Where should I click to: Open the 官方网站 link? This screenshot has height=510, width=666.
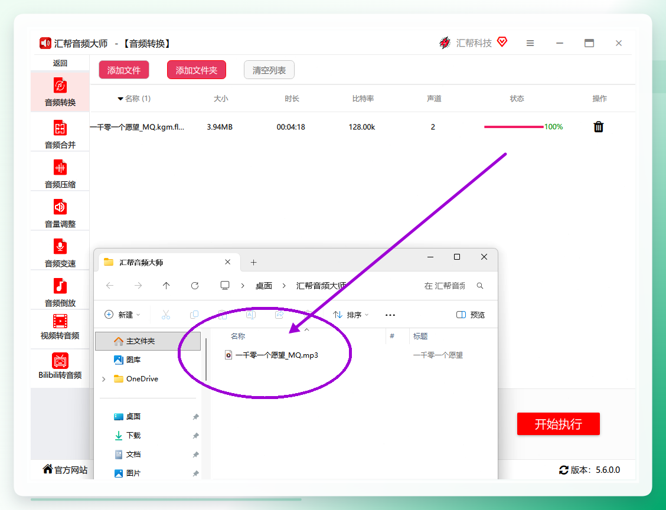click(x=65, y=470)
